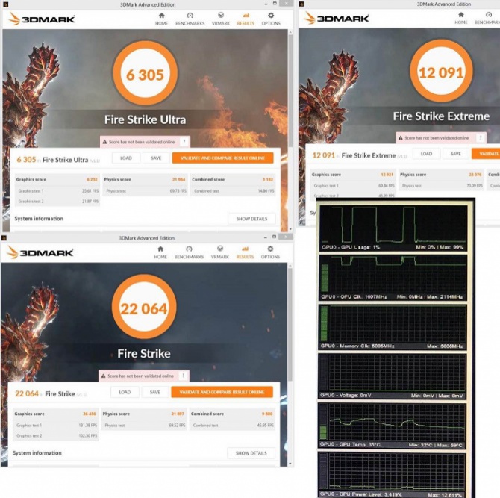
Task: Click the 22 064 Fire Strike window vertical scrollbar
Action: pos(290,324)
